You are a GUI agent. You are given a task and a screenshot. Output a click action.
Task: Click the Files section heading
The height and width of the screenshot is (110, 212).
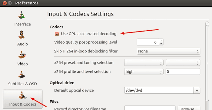(54, 102)
